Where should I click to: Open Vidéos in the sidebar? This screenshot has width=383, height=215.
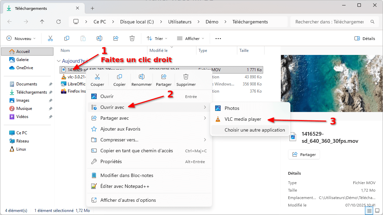coord(22,117)
